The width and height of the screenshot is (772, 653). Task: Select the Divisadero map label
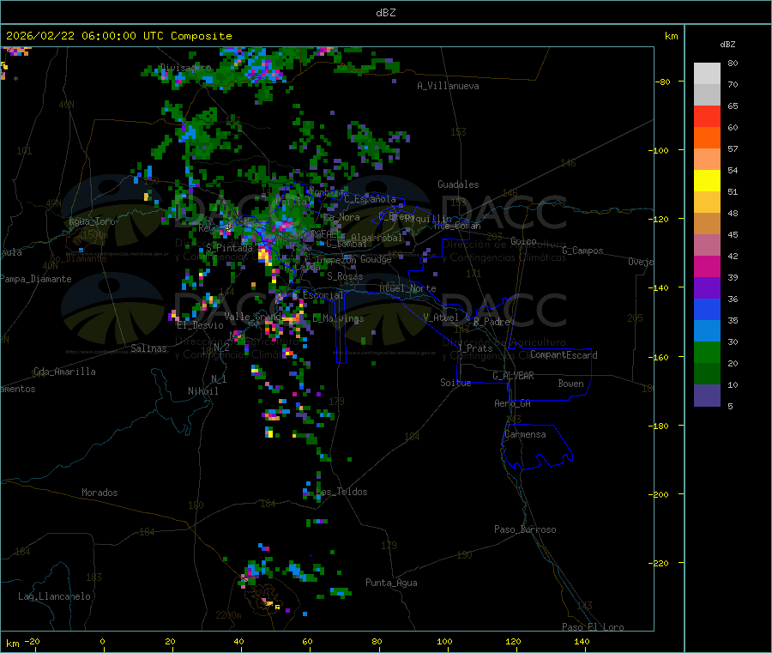tap(185, 68)
